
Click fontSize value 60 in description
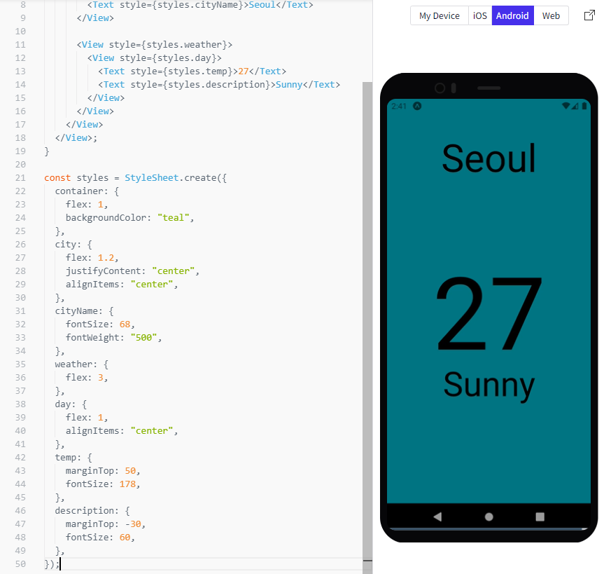pyautogui.click(x=125, y=538)
